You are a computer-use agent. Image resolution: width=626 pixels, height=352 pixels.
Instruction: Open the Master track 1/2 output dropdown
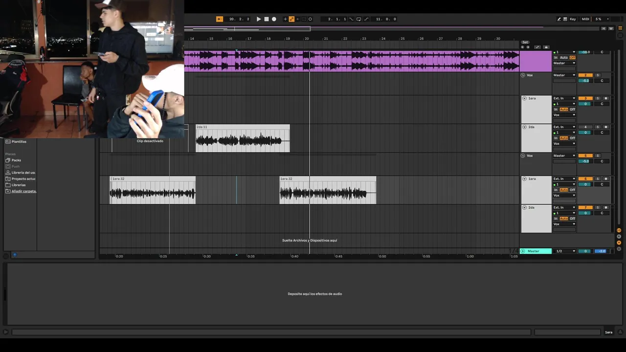(x=564, y=251)
